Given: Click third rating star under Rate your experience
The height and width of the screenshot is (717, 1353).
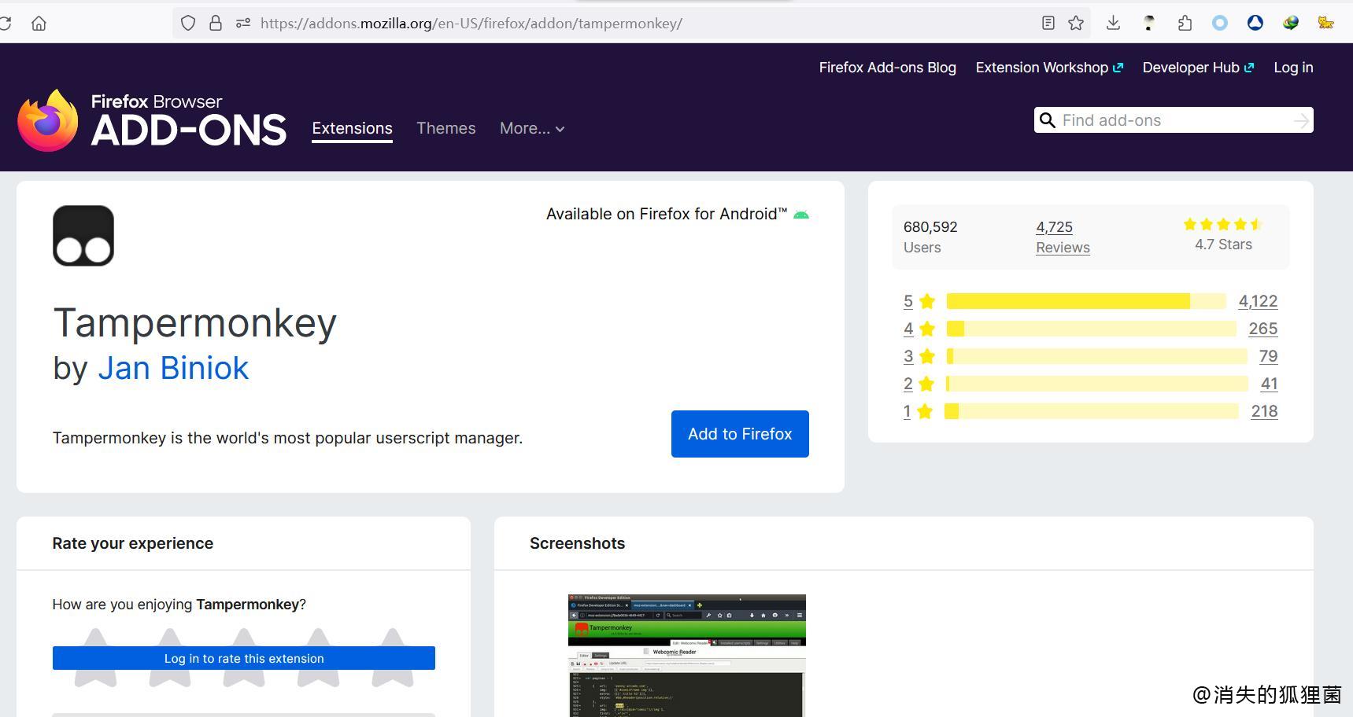Looking at the screenshot, I should [244, 658].
